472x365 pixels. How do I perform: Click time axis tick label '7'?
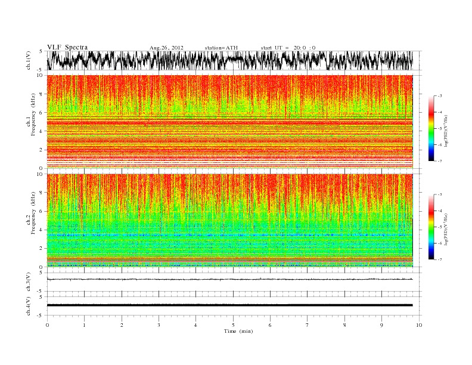tap(308, 325)
